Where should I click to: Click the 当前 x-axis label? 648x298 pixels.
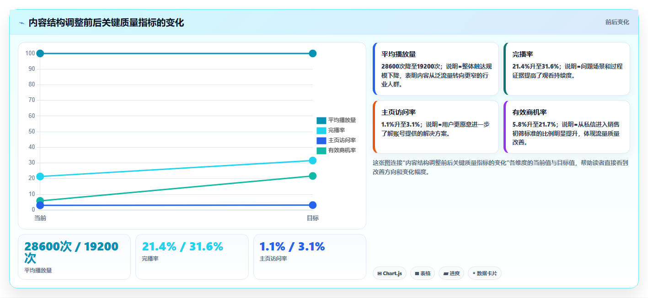coord(40,218)
